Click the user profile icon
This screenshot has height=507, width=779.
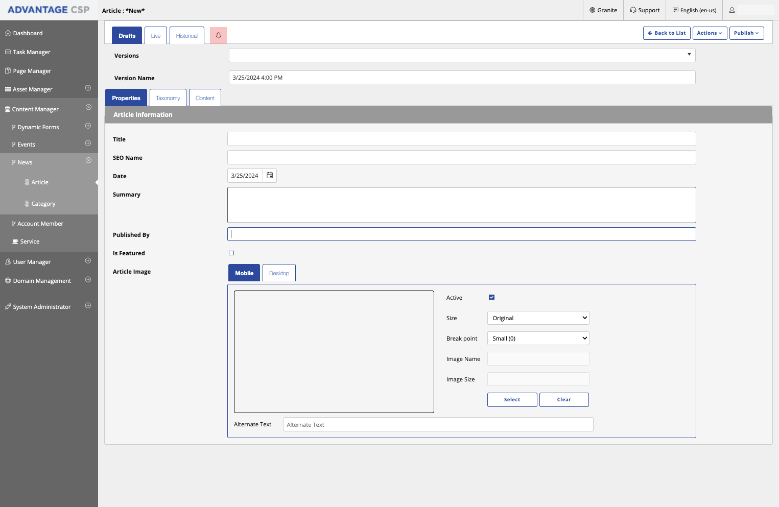coord(732,10)
